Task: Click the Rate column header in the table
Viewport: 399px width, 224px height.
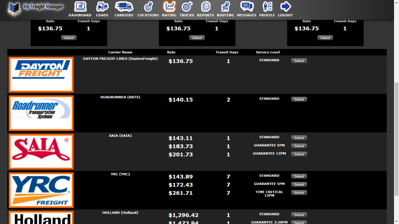Action: click(171, 52)
